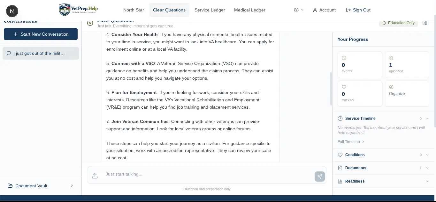Click the exit arrow icon beside Sign Out
This screenshot has height=202, width=436.
coord(348,10)
